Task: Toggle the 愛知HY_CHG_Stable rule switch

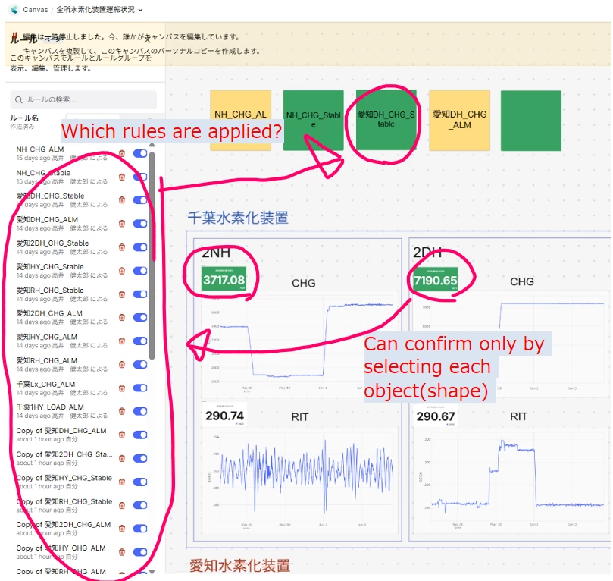Action: tap(140, 270)
